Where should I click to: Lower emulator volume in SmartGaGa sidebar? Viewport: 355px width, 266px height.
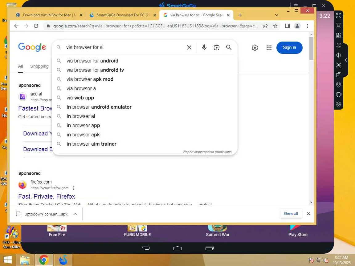[338, 55]
